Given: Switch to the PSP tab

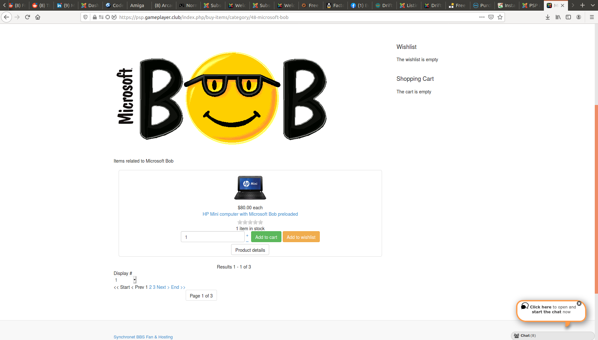Looking at the screenshot, I should pos(531,5).
